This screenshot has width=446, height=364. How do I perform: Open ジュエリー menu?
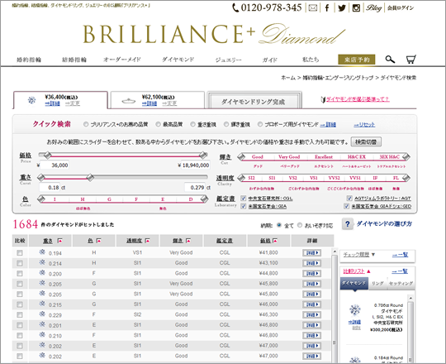click(x=228, y=60)
